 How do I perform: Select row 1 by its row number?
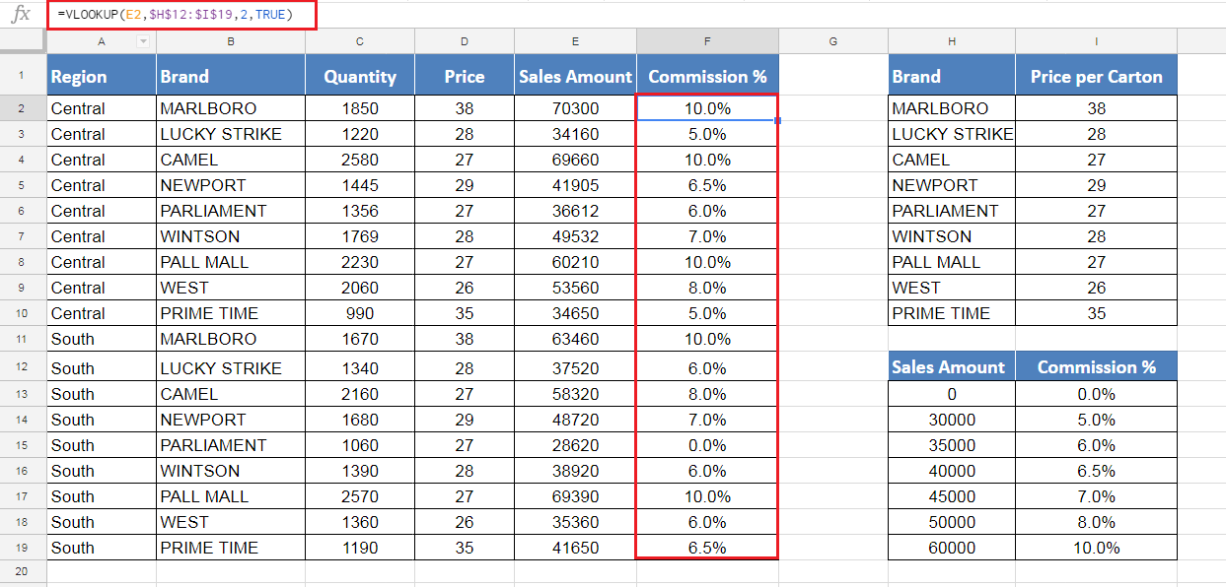tap(24, 75)
